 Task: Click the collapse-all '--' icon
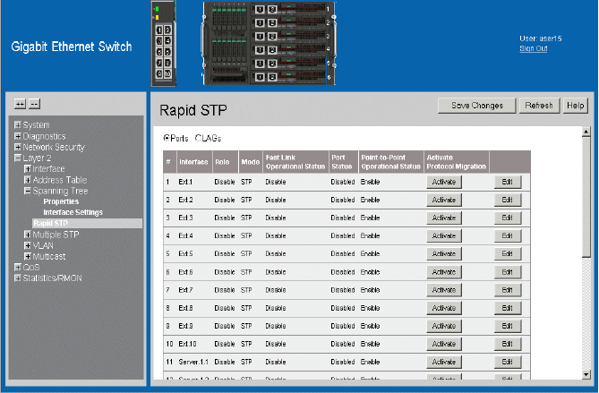pyautogui.click(x=34, y=104)
